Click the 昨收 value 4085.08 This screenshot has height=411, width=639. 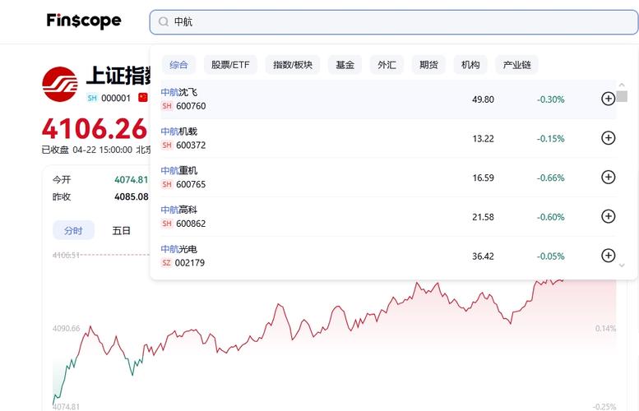[x=132, y=196]
